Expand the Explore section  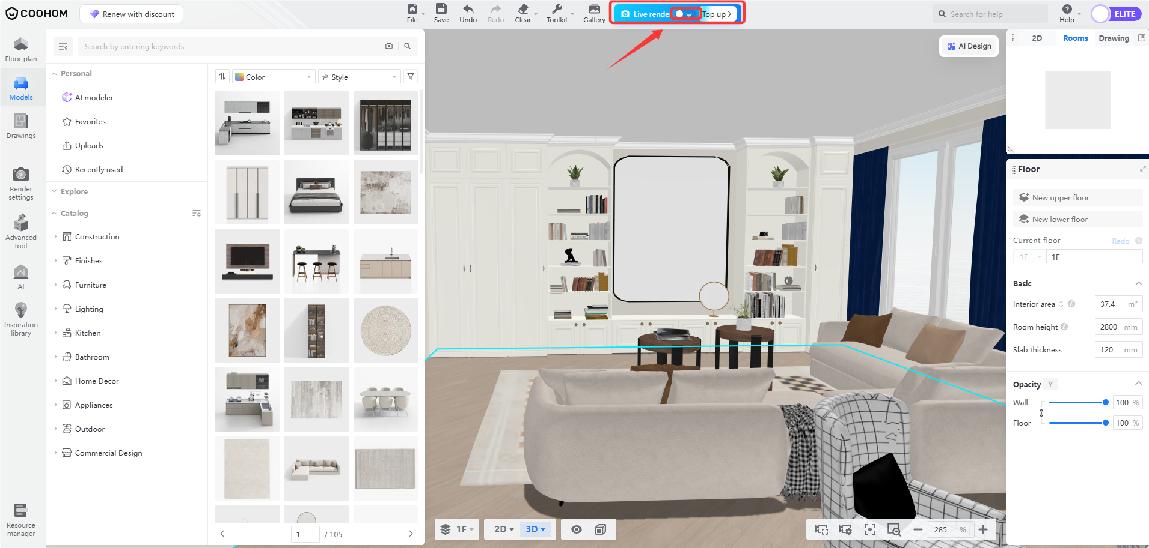[x=54, y=191]
